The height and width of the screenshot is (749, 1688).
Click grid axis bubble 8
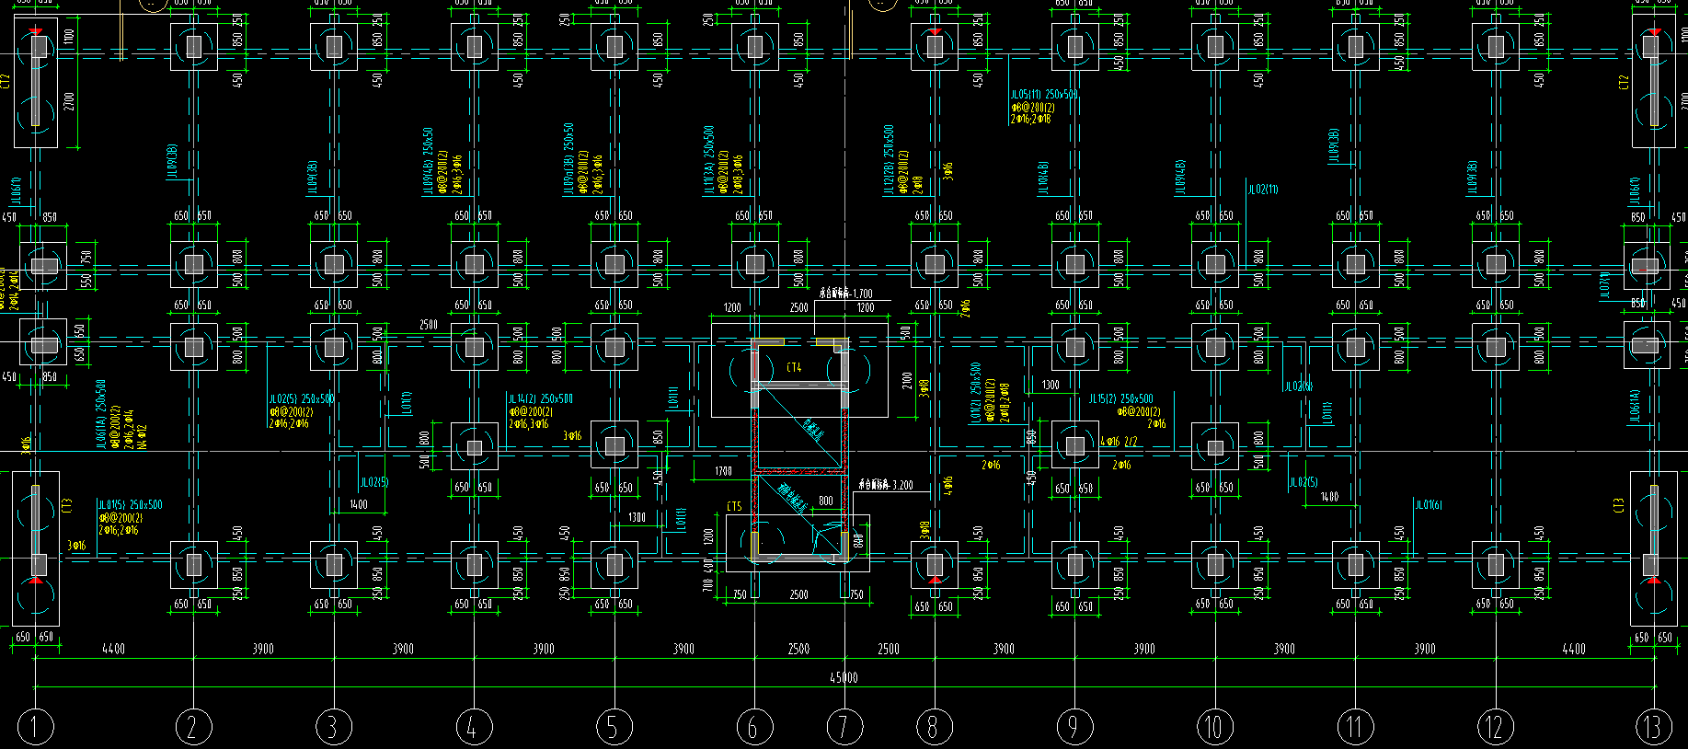(x=934, y=727)
